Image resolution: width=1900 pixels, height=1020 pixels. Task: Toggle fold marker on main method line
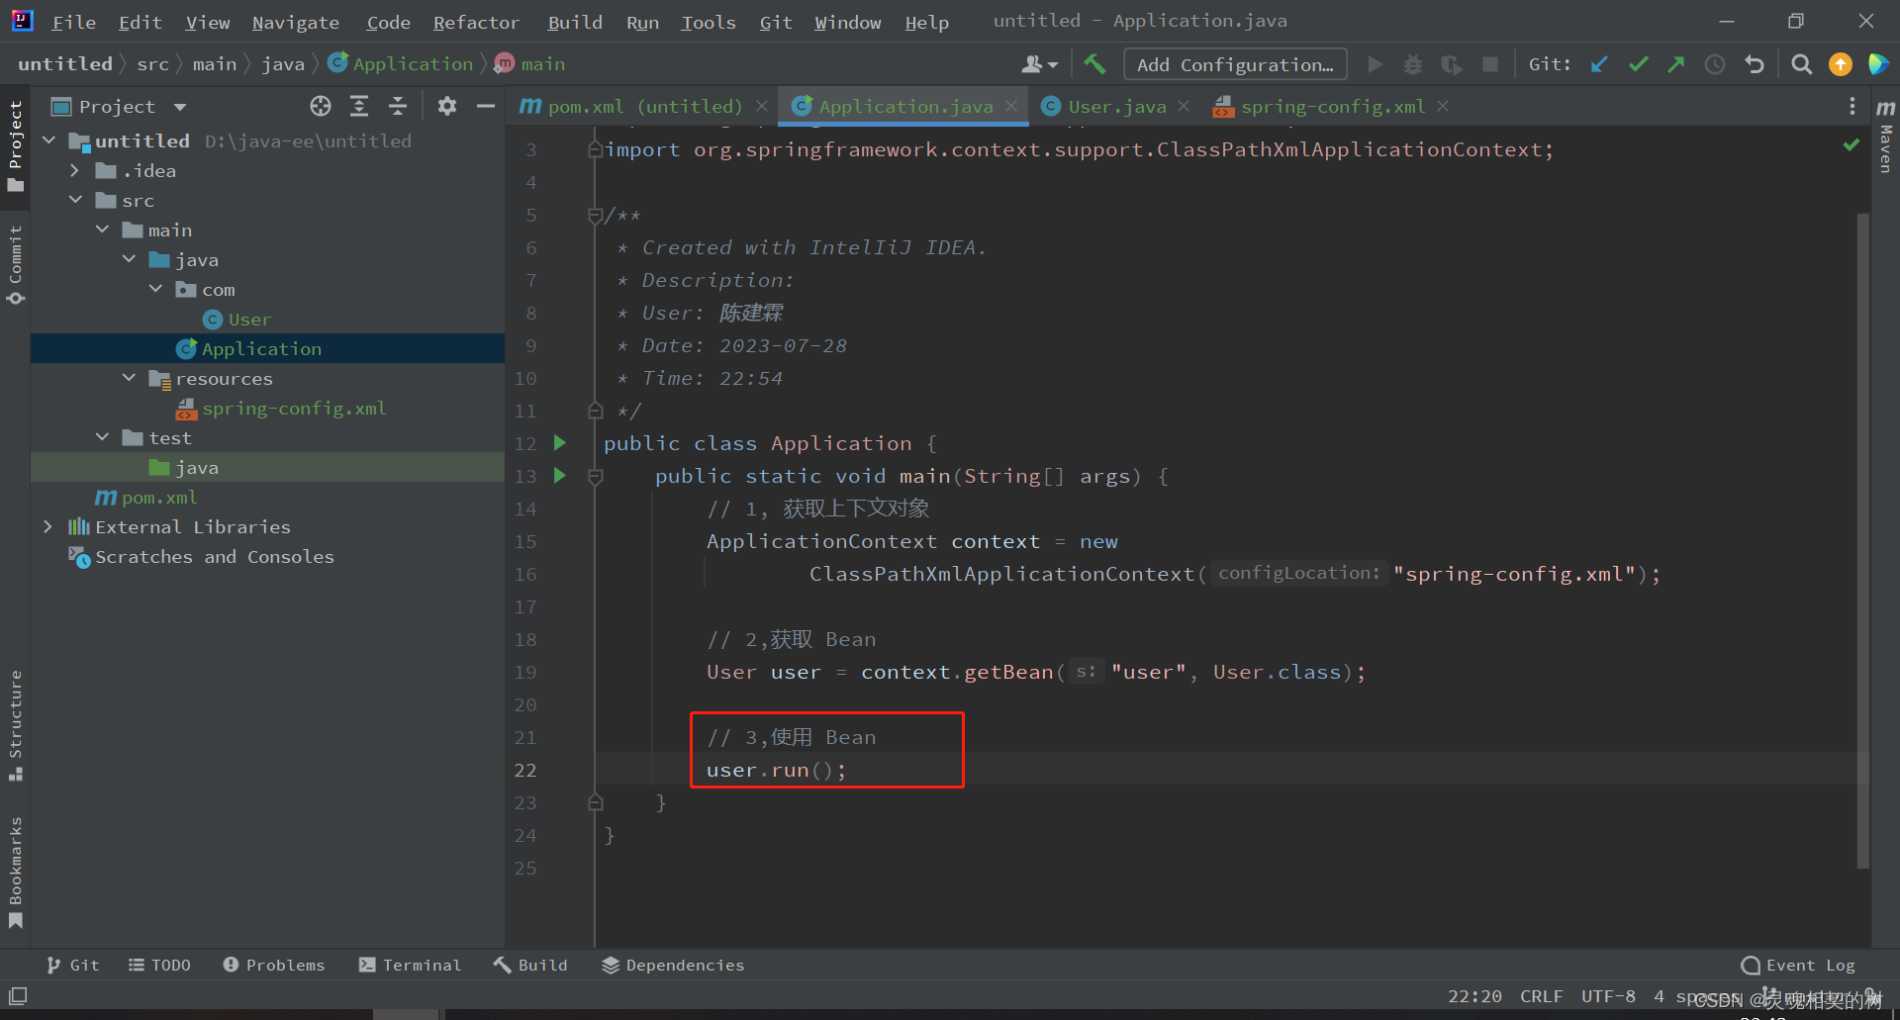click(596, 477)
